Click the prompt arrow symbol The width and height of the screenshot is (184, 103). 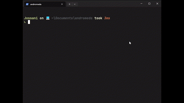[x=25, y=22]
